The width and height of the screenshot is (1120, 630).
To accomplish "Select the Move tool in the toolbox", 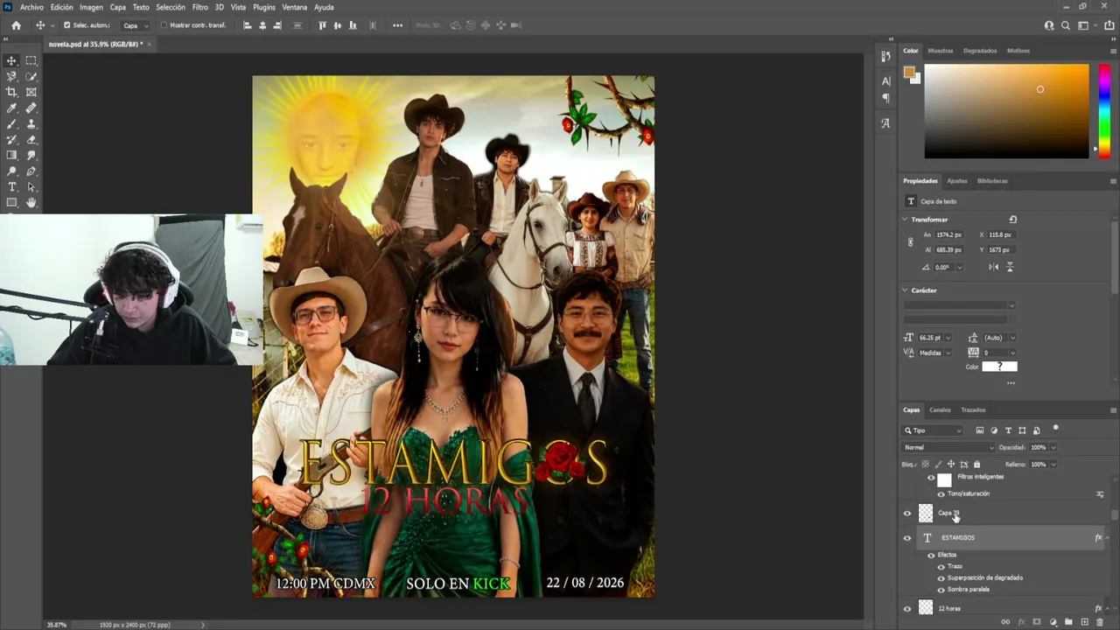I will pyautogui.click(x=11, y=60).
